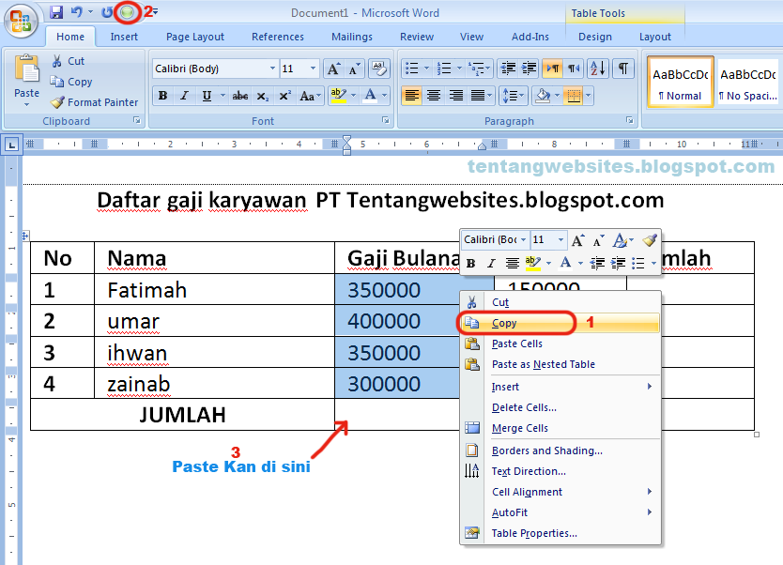Image resolution: width=783 pixels, height=565 pixels.
Task: Click the table move handle
Action: pyautogui.click(x=25, y=235)
